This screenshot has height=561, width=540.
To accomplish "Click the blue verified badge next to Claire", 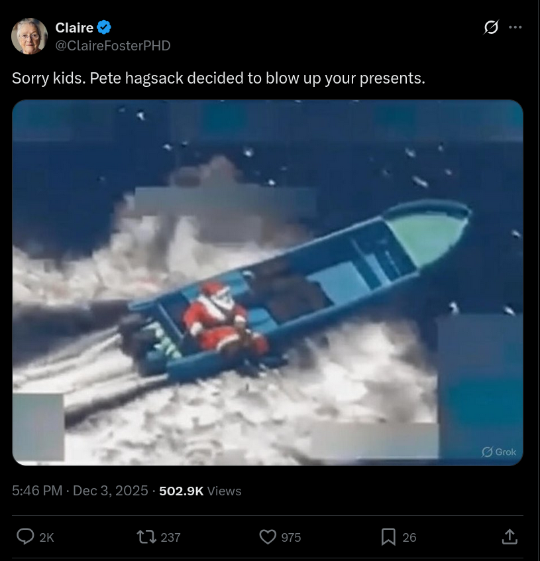I will pyautogui.click(x=104, y=28).
